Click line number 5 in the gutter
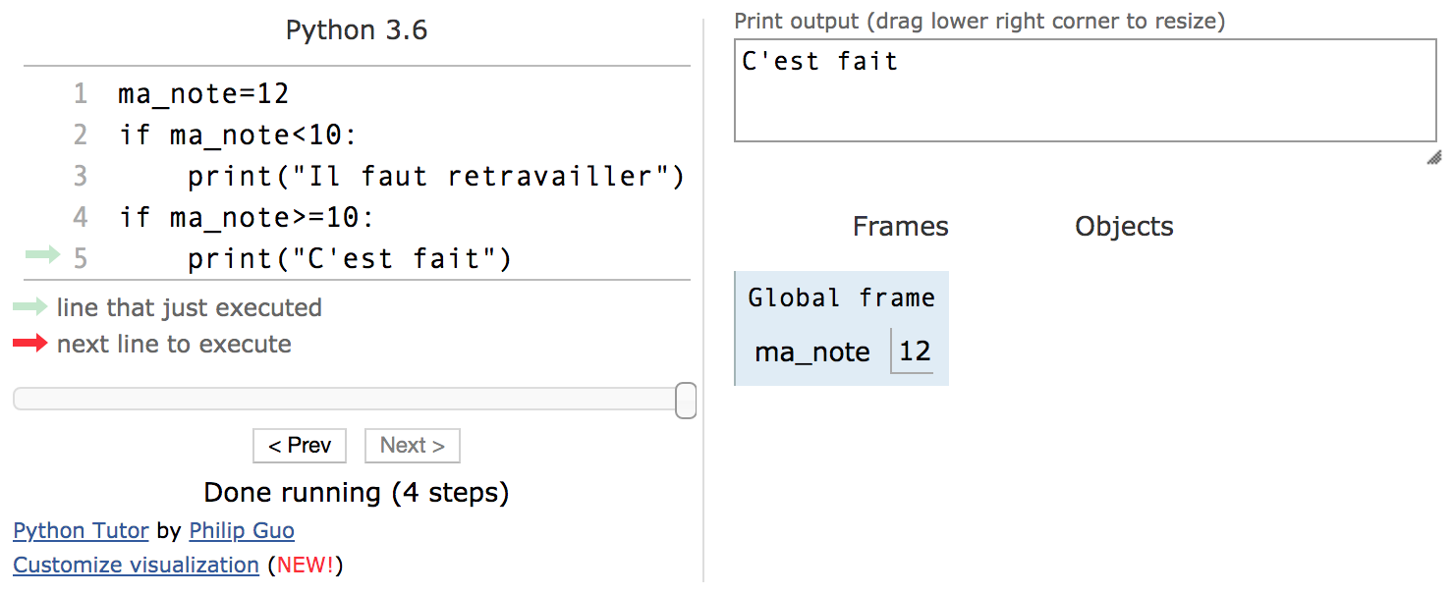Image resolution: width=1453 pixels, height=594 pixels. [81, 259]
